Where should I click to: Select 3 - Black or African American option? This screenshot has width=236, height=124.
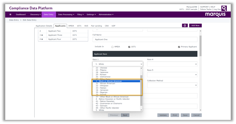point(117,81)
